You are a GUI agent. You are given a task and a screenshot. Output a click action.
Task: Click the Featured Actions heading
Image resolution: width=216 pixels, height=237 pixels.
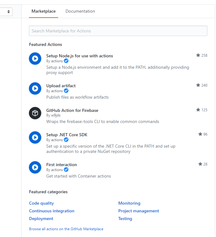click(x=46, y=44)
